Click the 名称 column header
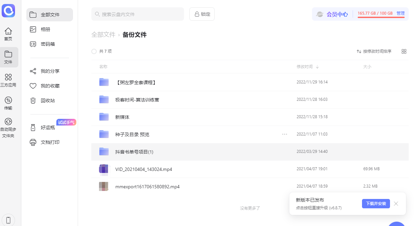 (x=103, y=67)
